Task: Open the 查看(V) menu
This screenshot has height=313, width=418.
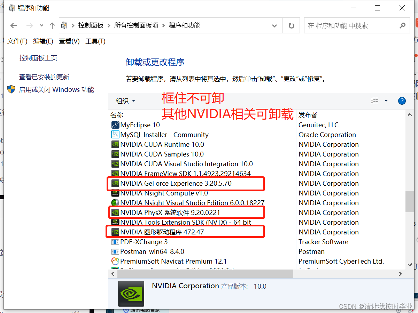Action: tap(69, 41)
